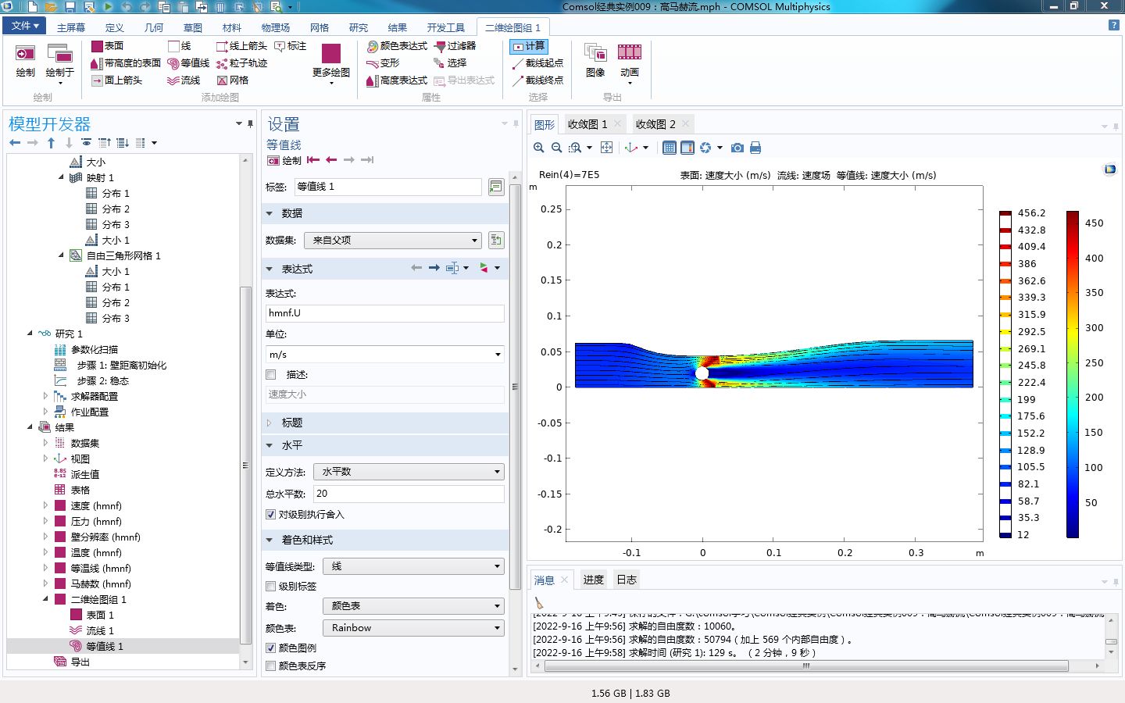Click the help question mark button
This screenshot has width=1125, height=703.
point(1112,26)
